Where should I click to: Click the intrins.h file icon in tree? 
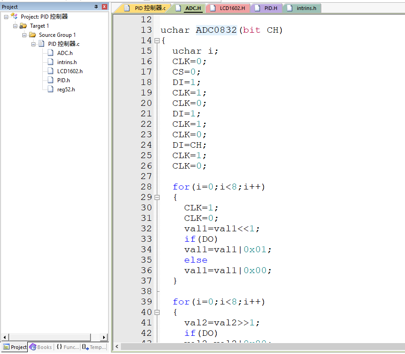click(50, 62)
